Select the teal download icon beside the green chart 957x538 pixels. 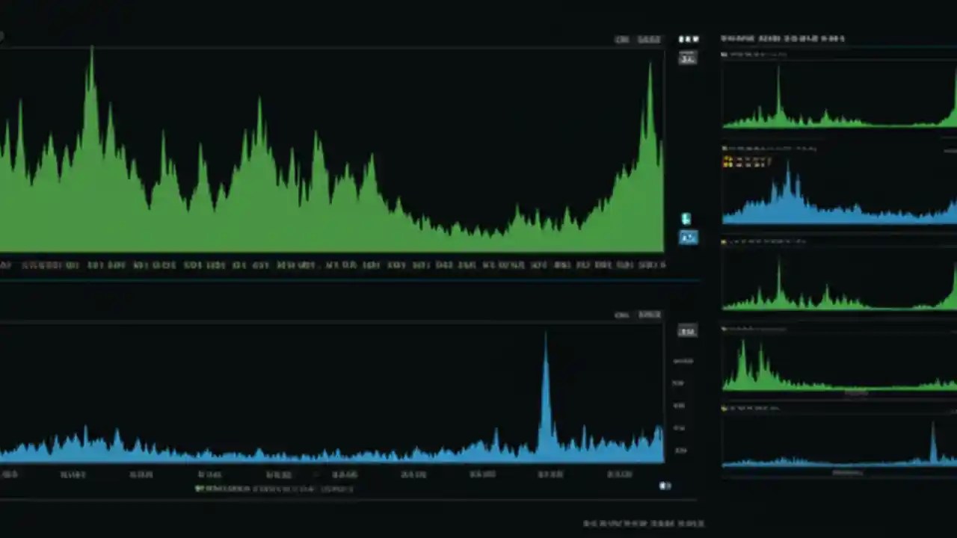point(686,218)
